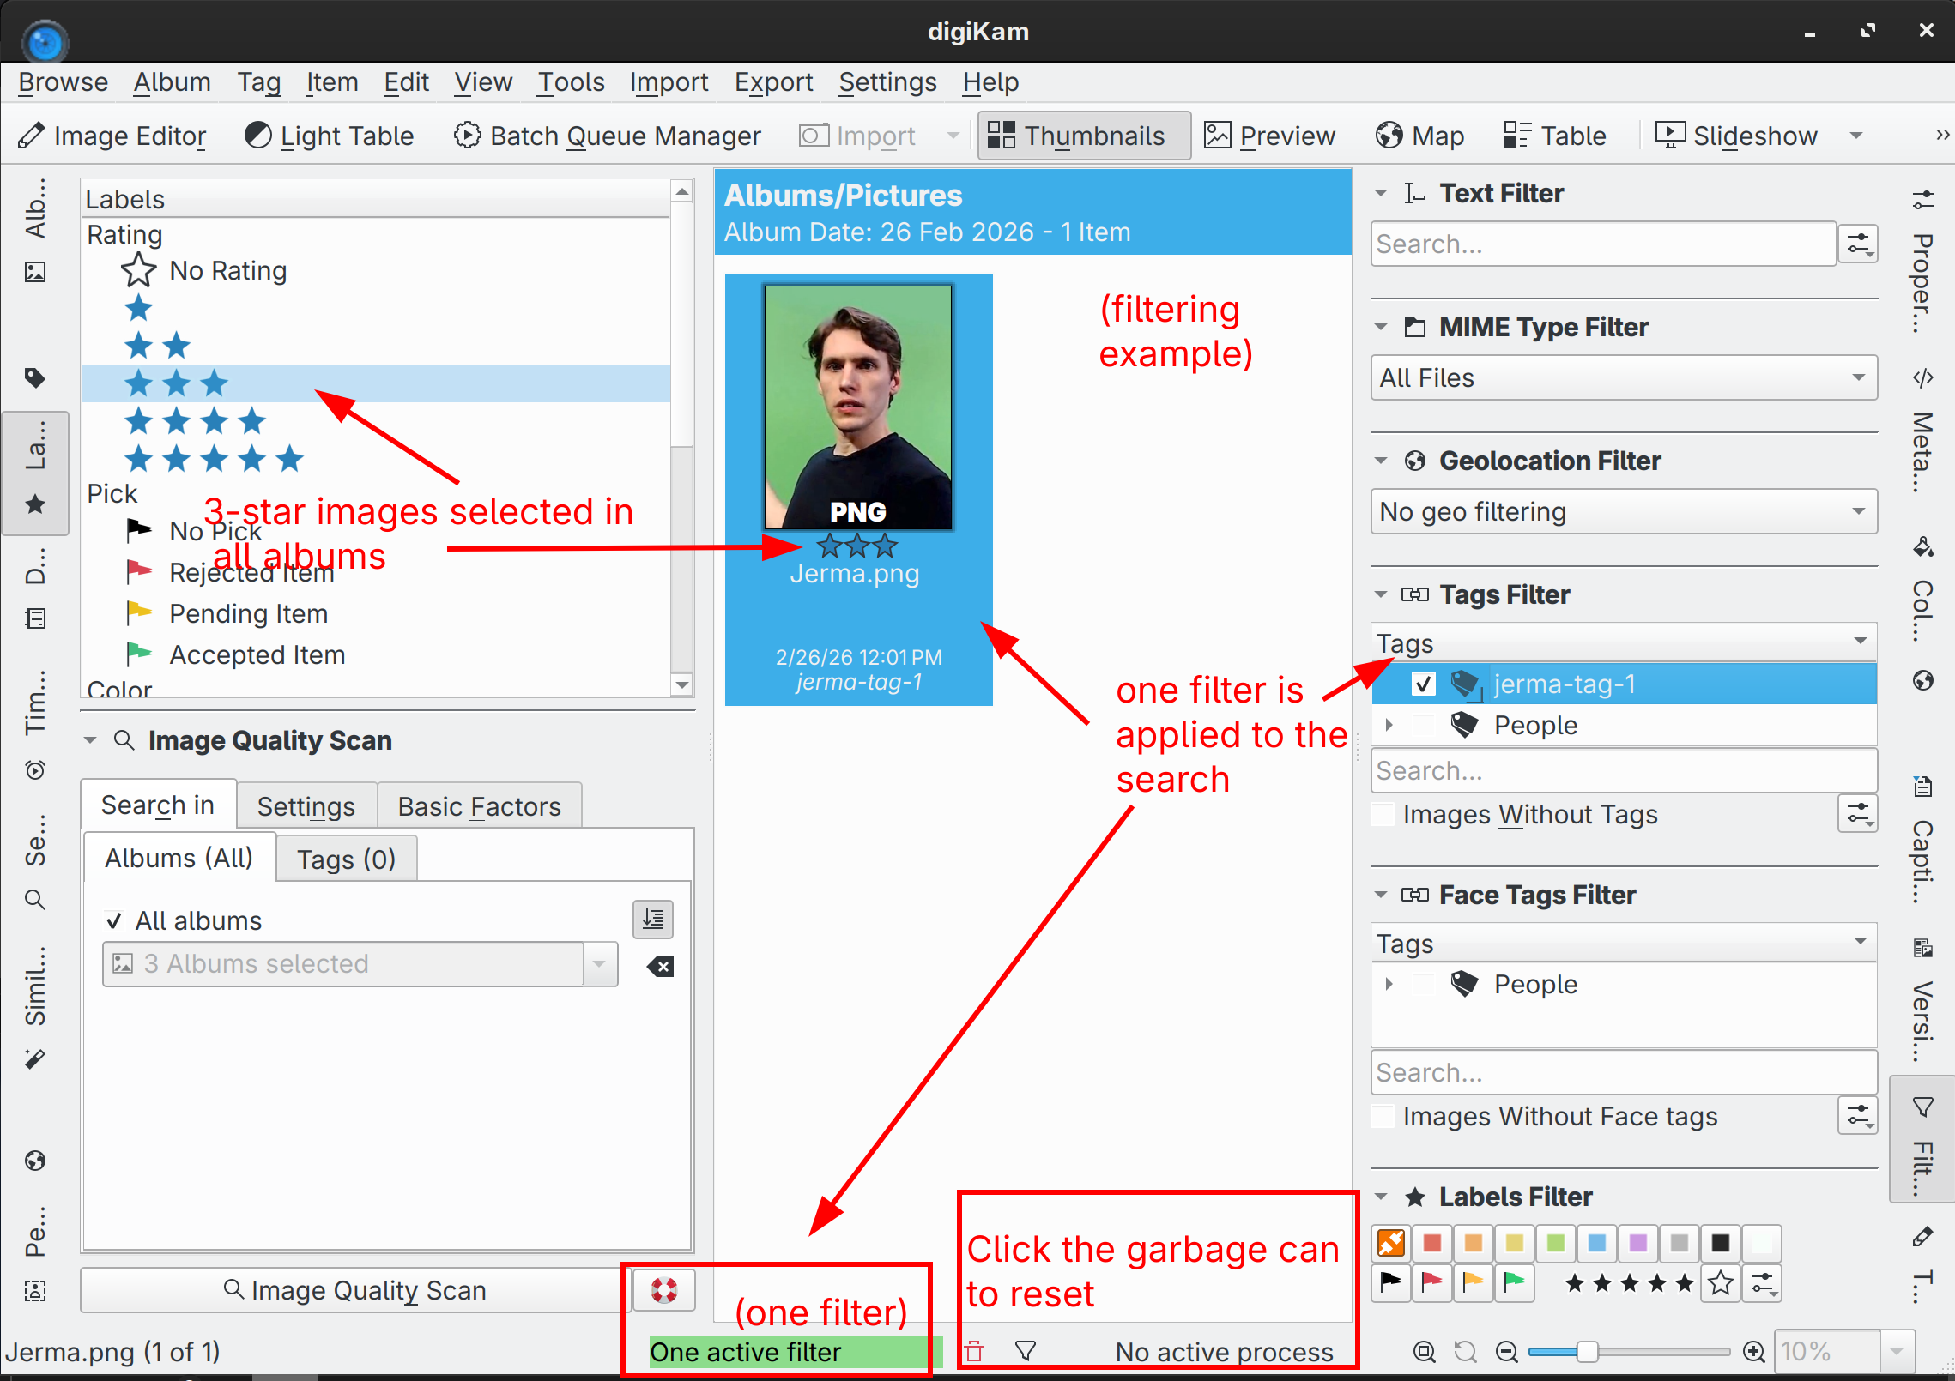This screenshot has height=1381, width=1955.
Task: Open Light Table from toolbar
Action: pyautogui.click(x=330, y=136)
